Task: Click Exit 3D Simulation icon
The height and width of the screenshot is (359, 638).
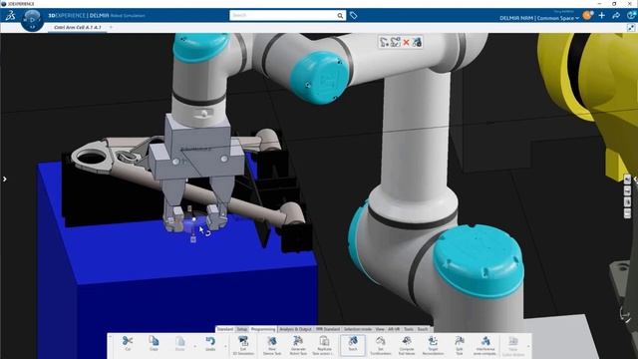Action: coord(243,341)
